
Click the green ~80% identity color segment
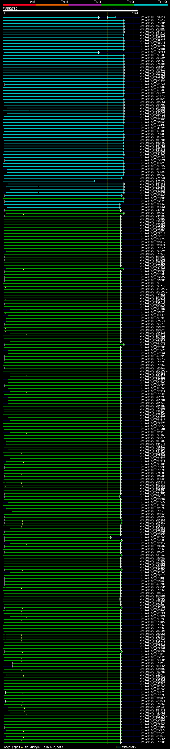click(118, 5)
